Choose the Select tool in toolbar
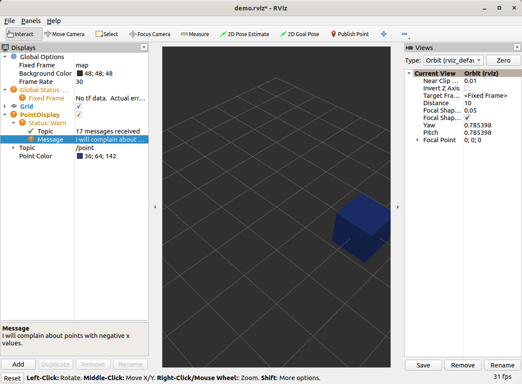The width and height of the screenshot is (522, 384). (x=107, y=34)
